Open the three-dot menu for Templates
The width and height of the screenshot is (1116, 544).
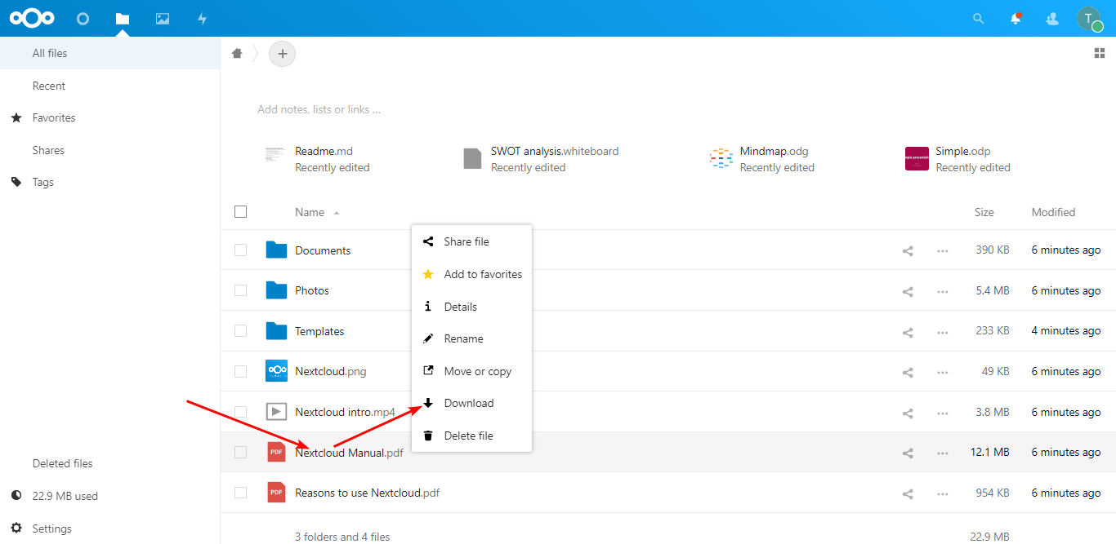pos(943,332)
